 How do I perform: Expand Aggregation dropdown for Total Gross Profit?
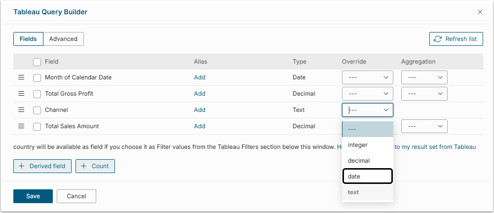tap(424, 94)
